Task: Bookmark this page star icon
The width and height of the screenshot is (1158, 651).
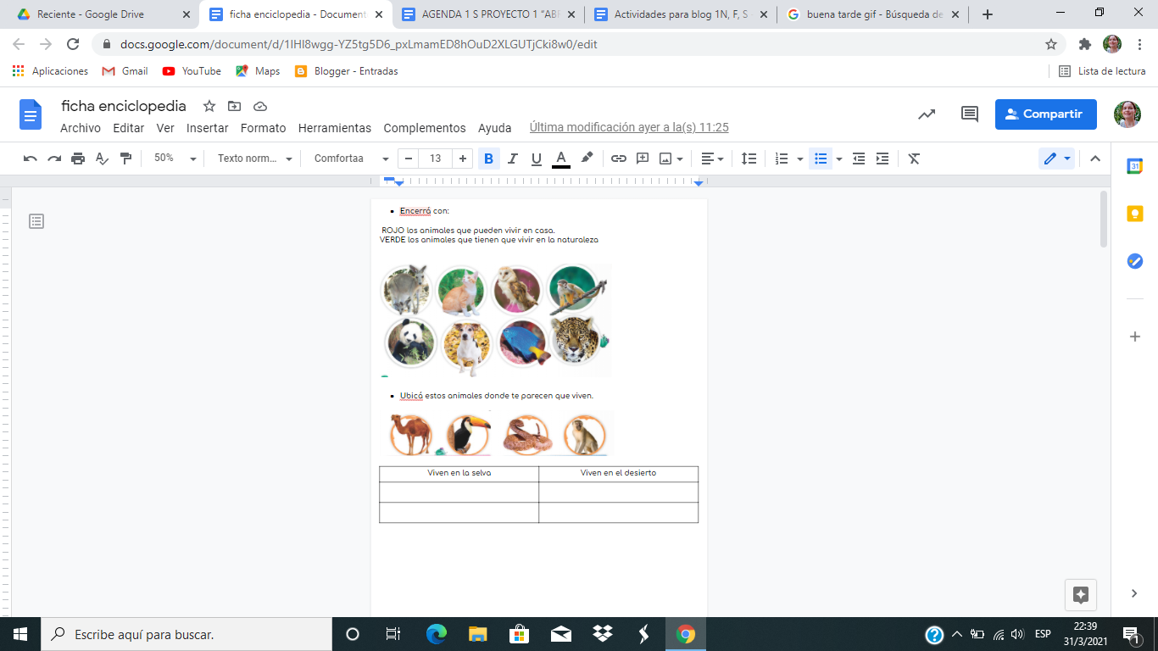Action: click(x=1051, y=44)
